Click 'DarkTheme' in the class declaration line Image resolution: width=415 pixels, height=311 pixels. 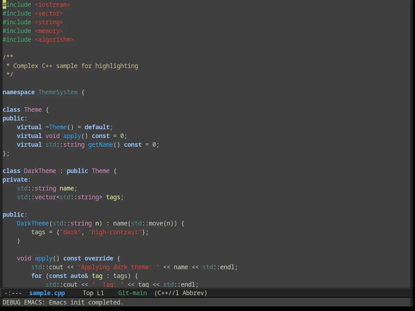pos(40,171)
